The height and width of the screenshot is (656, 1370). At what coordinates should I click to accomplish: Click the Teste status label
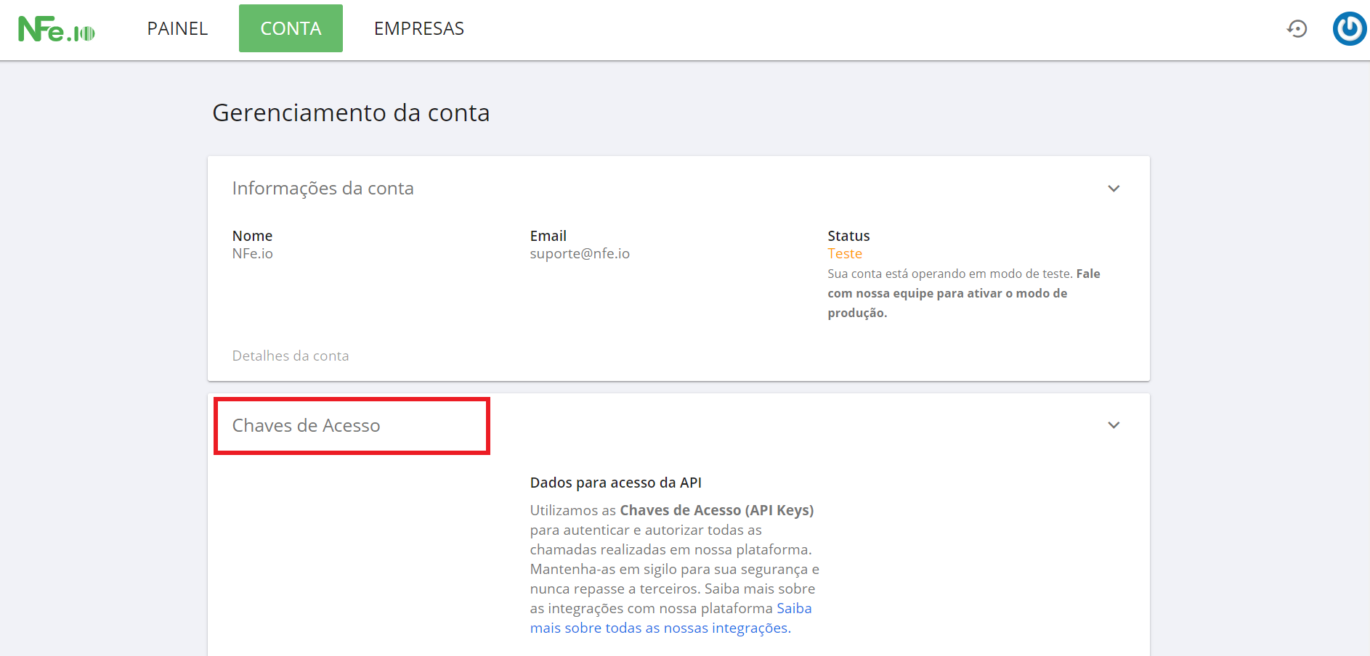[x=844, y=253]
